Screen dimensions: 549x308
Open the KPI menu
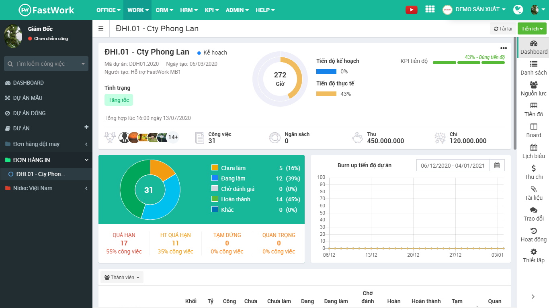211,10
